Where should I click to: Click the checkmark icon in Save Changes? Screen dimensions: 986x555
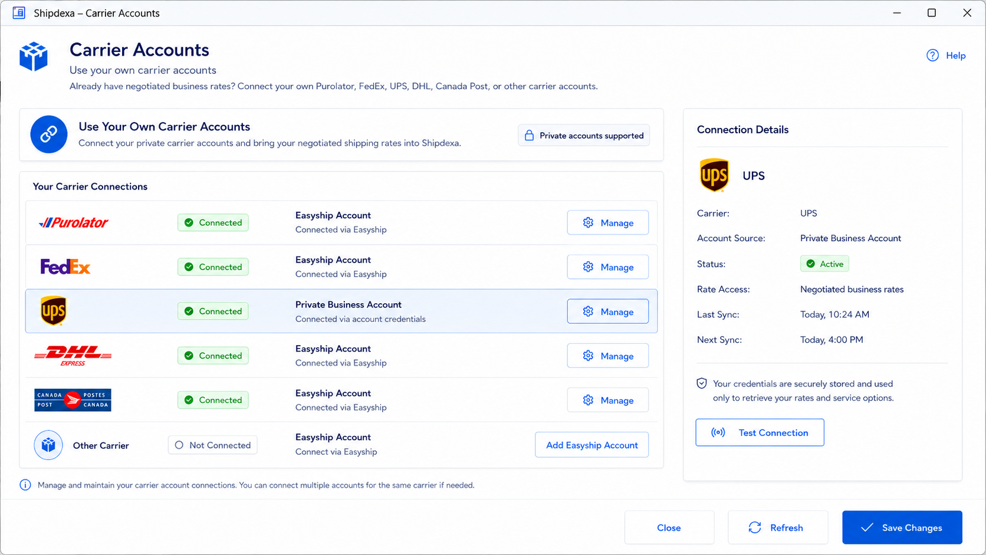(x=867, y=527)
